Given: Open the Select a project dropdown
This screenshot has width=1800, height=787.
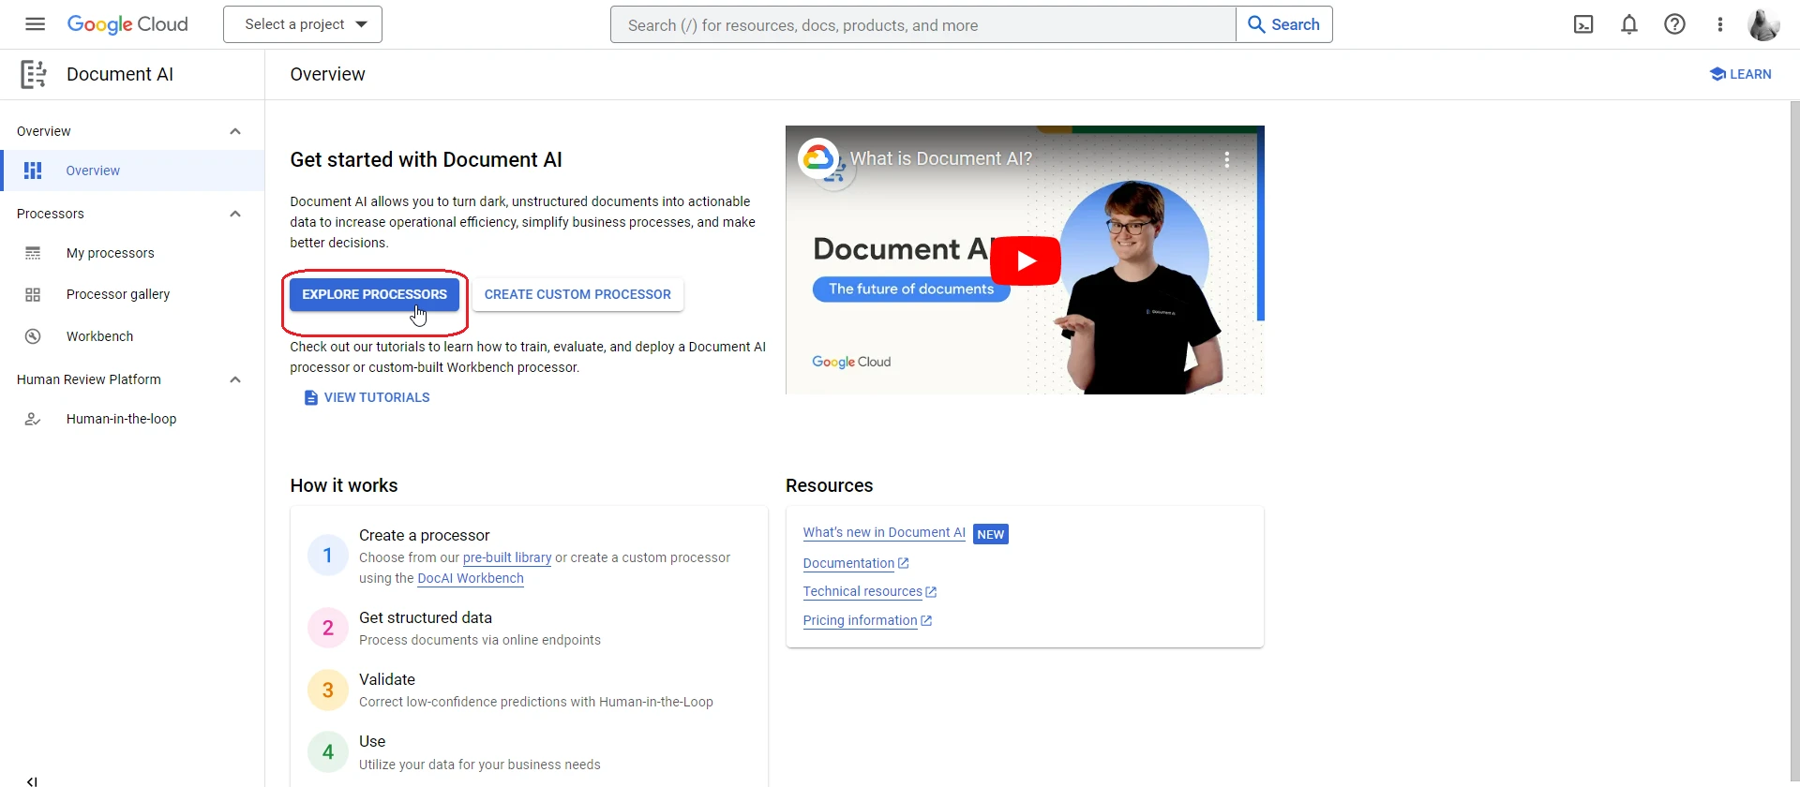Looking at the screenshot, I should pyautogui.click(x=303, y=24).
